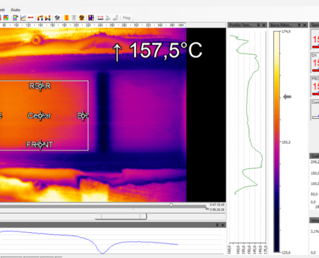This screenshot has height=258, width=319.
Task: Click the orange-yellow palette square icon
Action: (66, 18)
